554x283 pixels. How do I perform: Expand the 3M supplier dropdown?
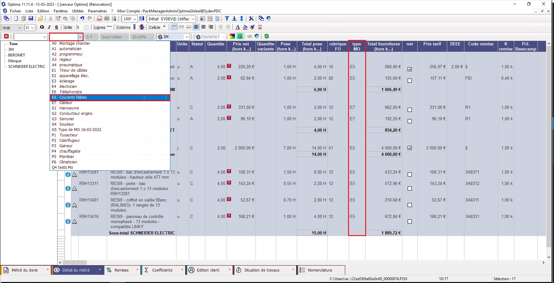click(187, 37)
